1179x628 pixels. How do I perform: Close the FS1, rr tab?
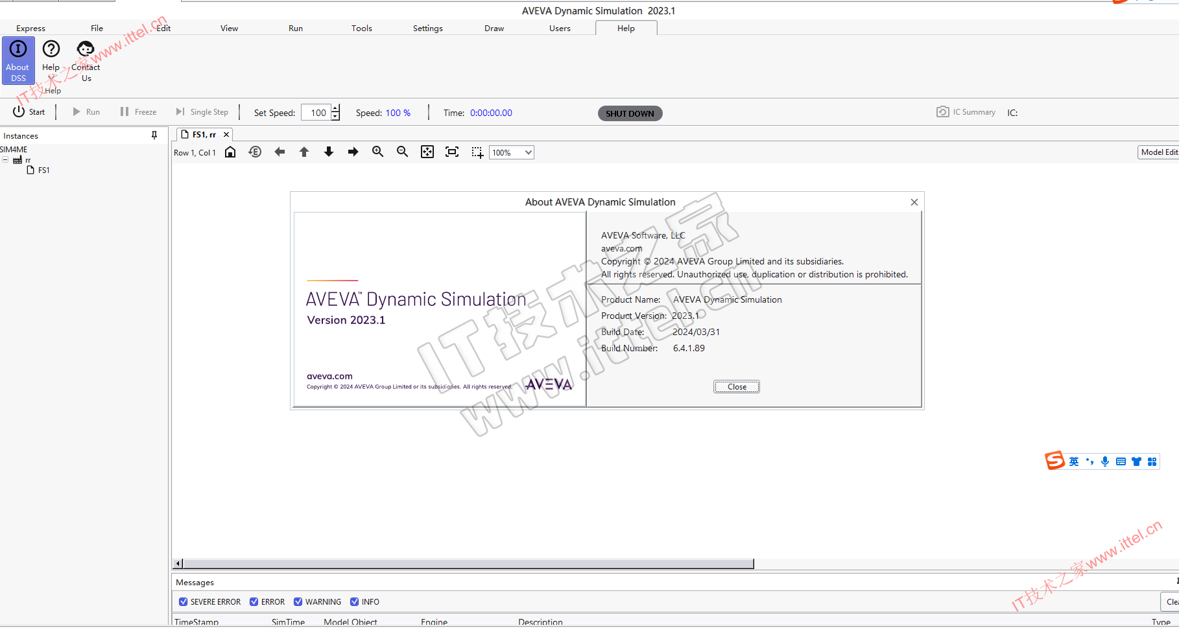226,134
